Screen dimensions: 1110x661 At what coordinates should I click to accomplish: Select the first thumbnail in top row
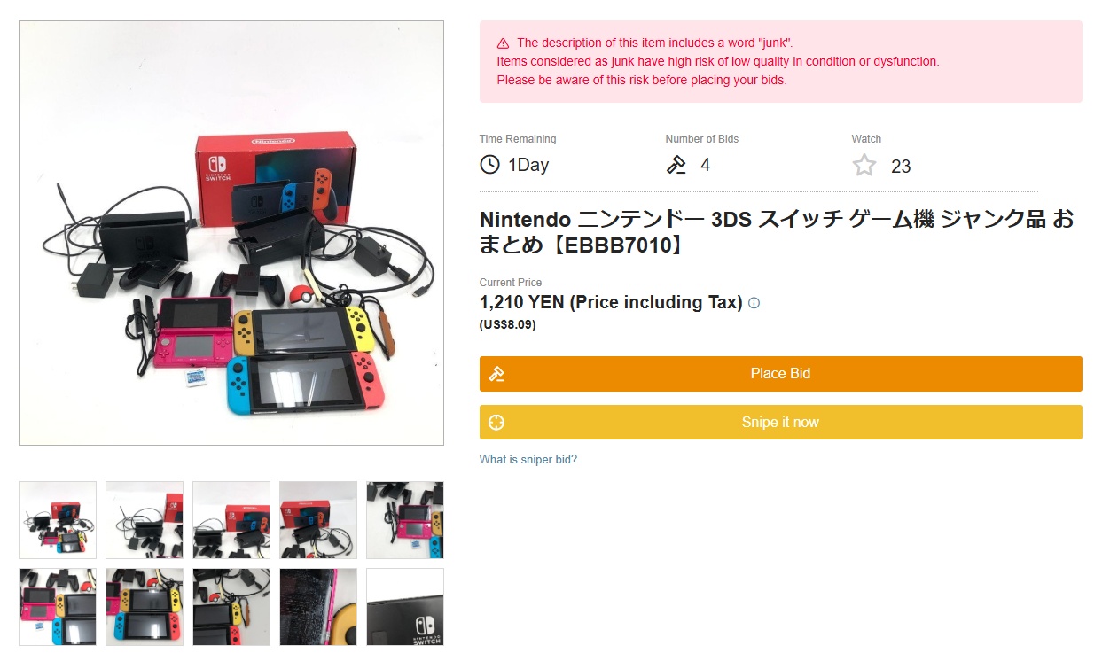pos(58,520)
